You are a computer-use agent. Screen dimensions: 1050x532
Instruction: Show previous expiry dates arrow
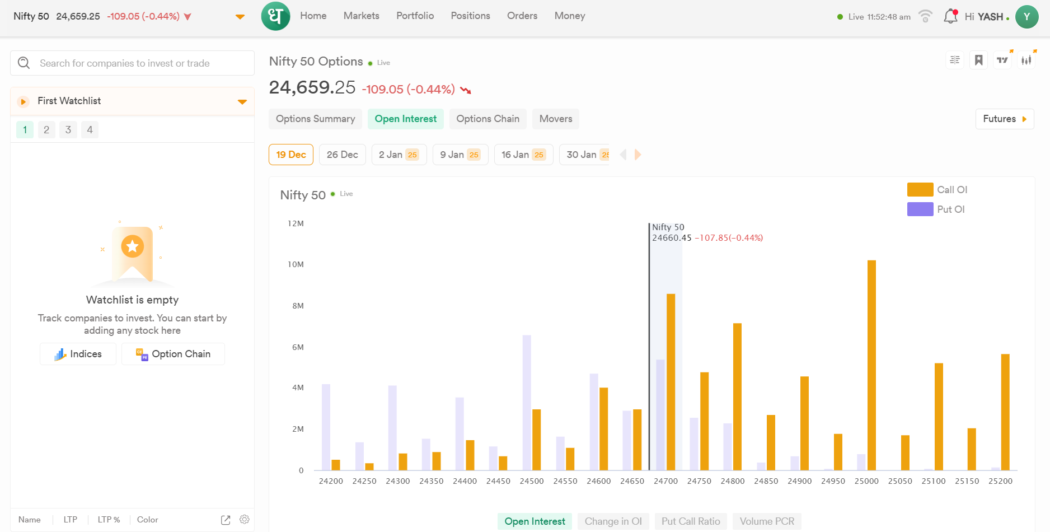(624, 155)
